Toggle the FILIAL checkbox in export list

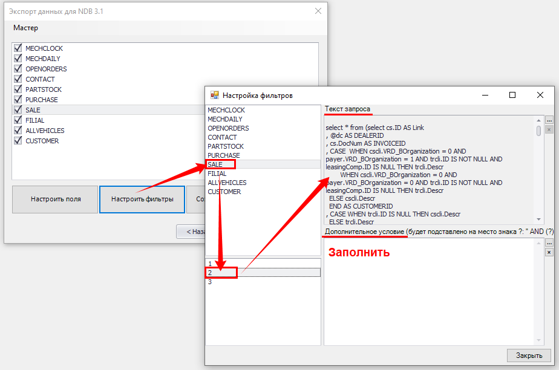pos(18,120)
